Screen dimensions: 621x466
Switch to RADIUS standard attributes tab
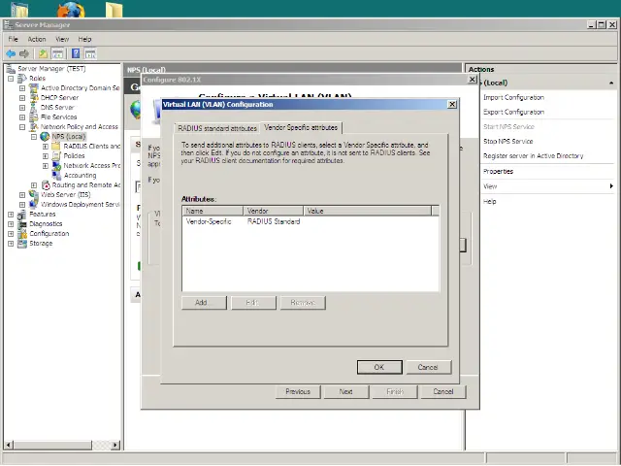(x=217, y=128)
